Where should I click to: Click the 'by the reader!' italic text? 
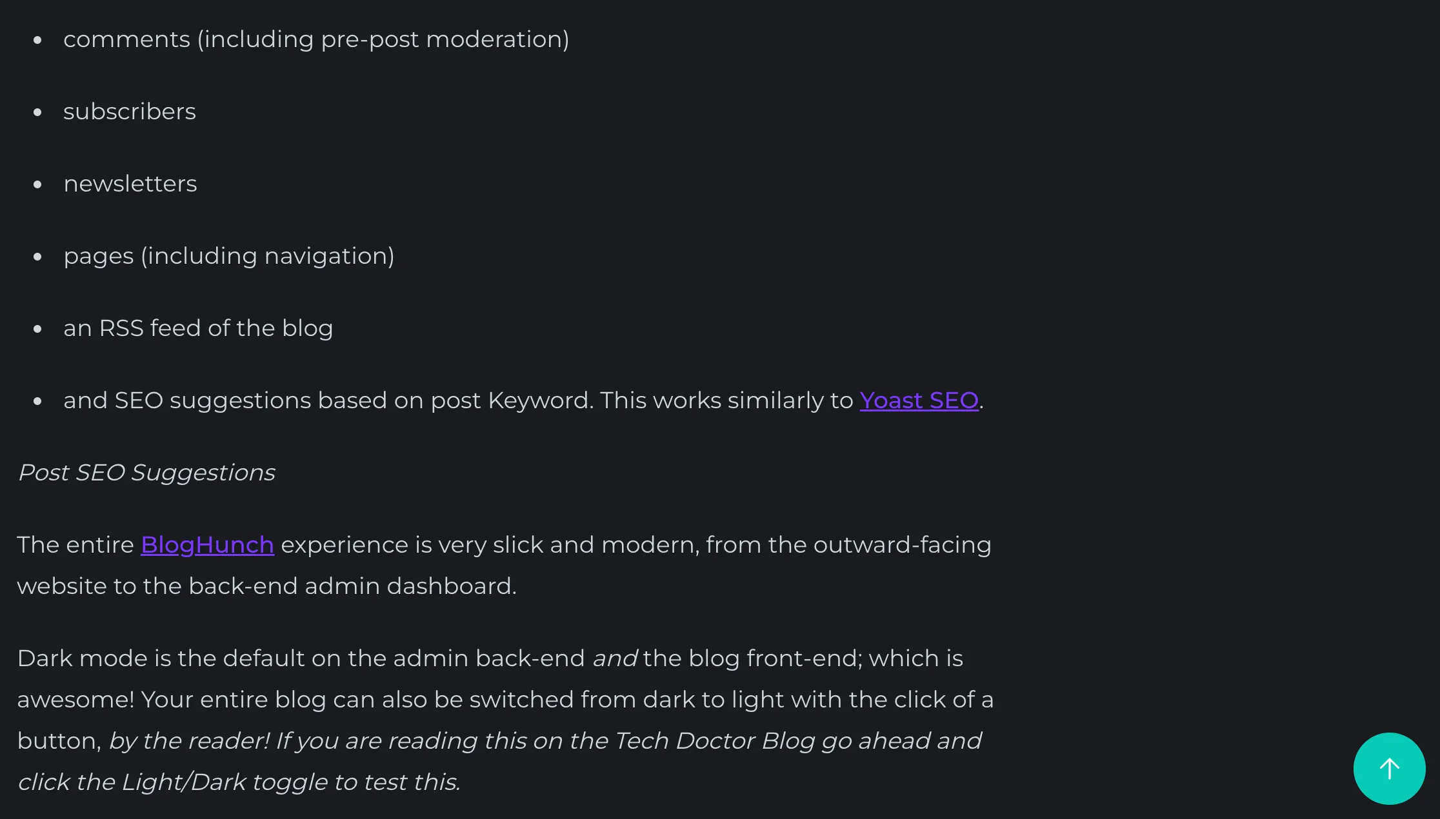click(189, 741)
